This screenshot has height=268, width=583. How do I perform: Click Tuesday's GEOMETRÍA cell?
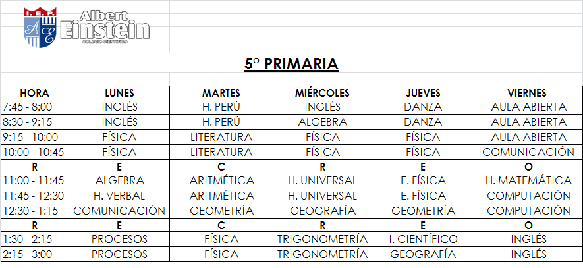click(221, 211)
